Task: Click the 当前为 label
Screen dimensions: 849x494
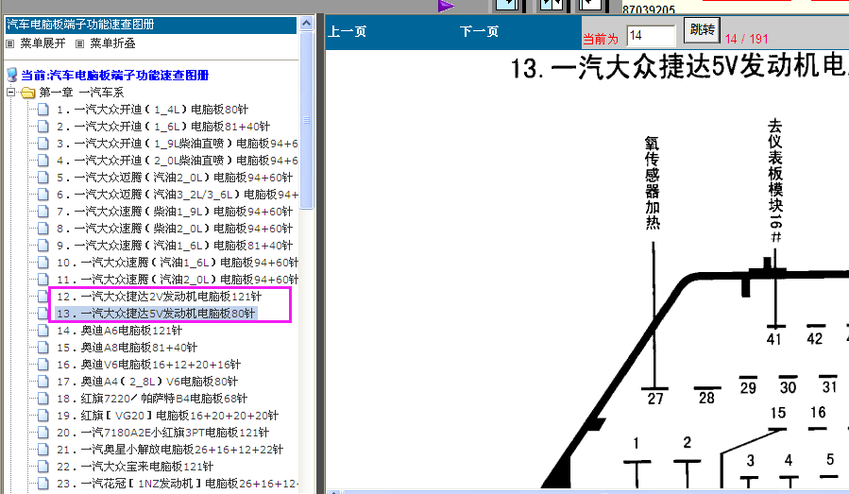Action: [601, 39]
